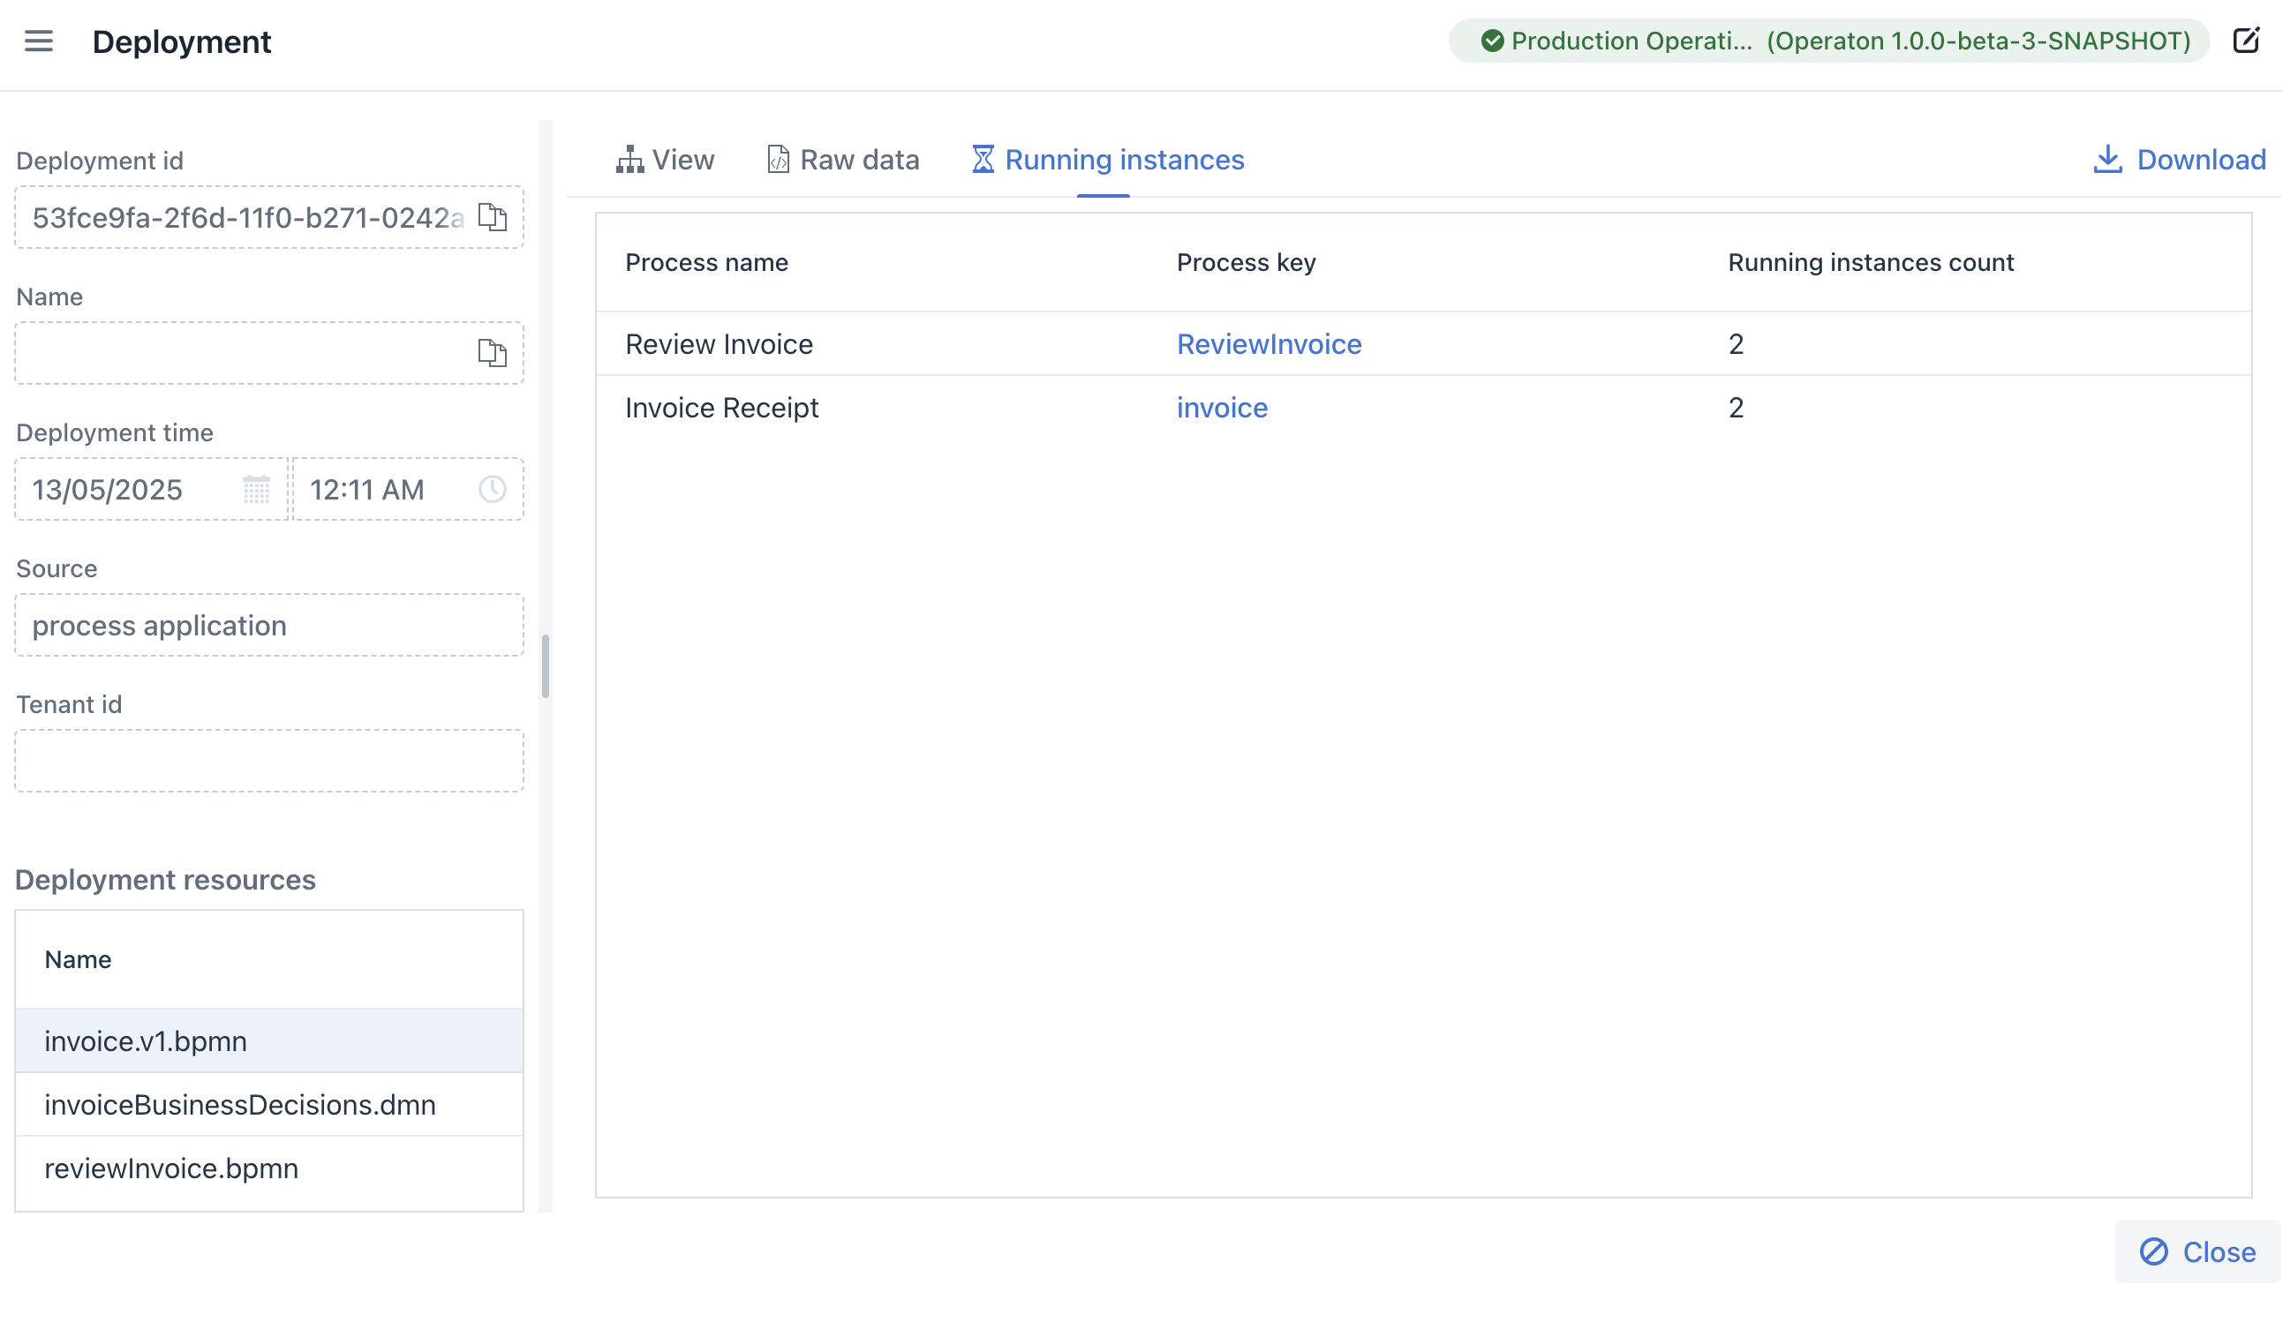Click the edit icon beside server name

tap(2245, 41)
